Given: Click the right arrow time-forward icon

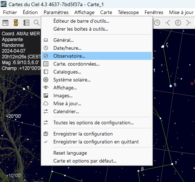Looking at the screenshot, I should tap(188, 23).
